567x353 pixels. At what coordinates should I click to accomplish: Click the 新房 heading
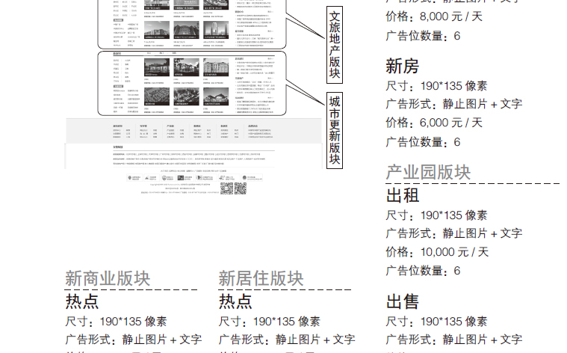pyautogui.click(x=402, y=66)
